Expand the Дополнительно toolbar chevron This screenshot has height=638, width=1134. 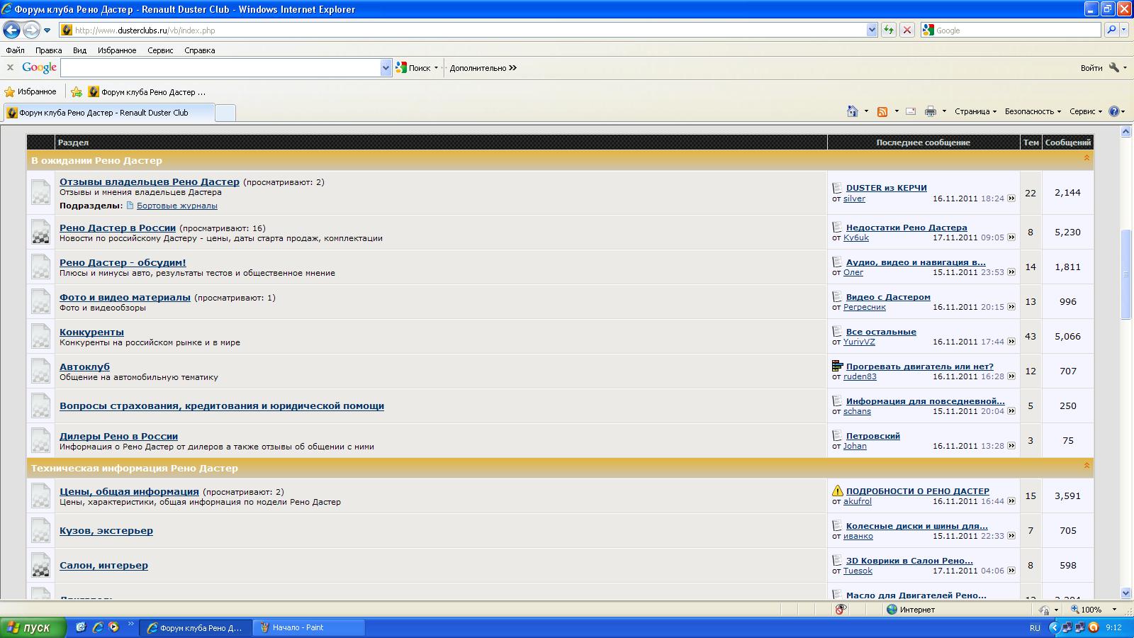click(x=512, y=68)
